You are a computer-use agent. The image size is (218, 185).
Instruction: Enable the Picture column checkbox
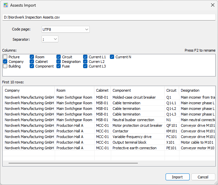[5, 57]
